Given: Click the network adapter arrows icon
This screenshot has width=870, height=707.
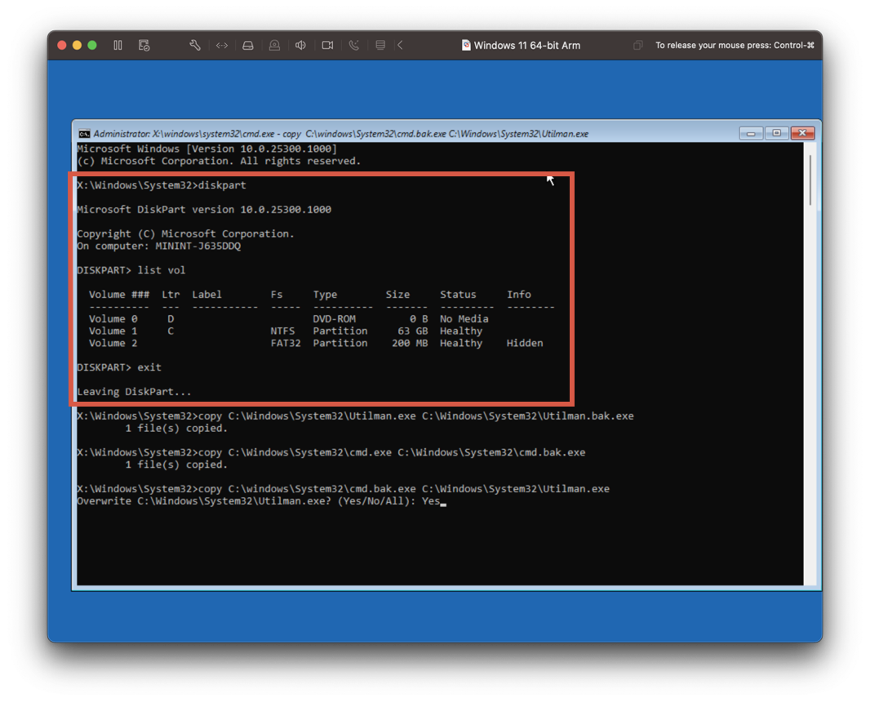Looking at the screenshot, I should pyautogui.click(x=222, y=46).
